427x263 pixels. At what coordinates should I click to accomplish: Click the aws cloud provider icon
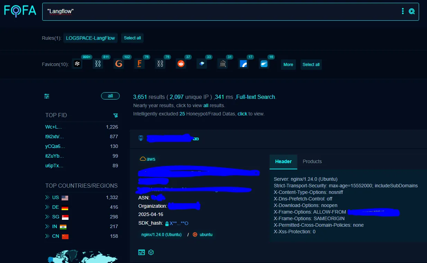coord(143,159)
